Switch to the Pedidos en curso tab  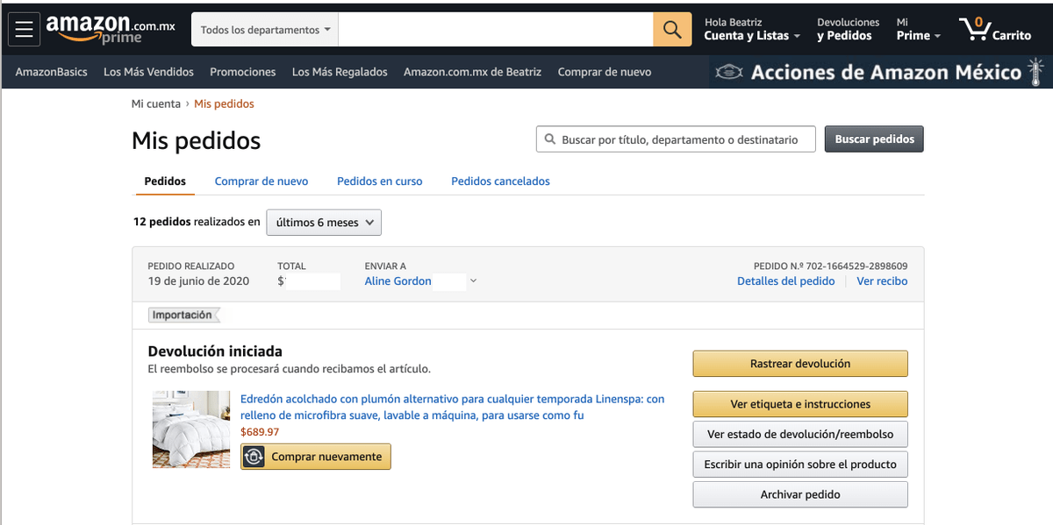[379, 181]
